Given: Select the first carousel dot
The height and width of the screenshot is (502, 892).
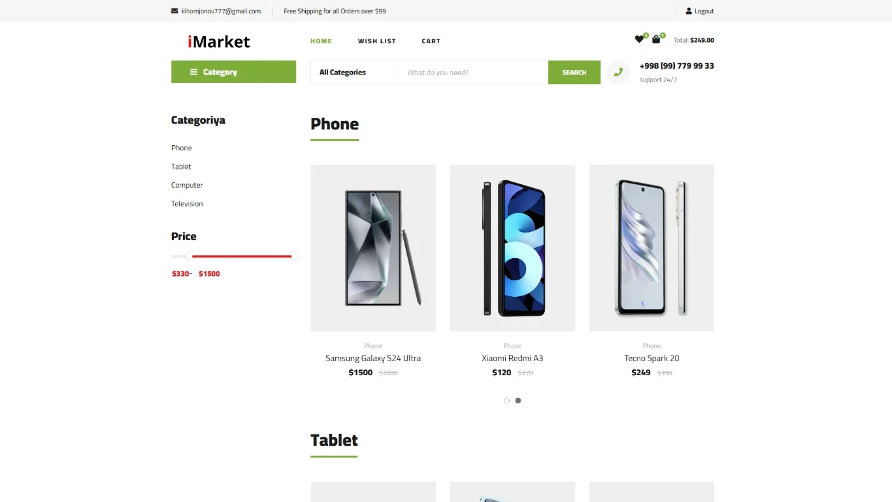Looking at the screenshot, I should point(507,401).
